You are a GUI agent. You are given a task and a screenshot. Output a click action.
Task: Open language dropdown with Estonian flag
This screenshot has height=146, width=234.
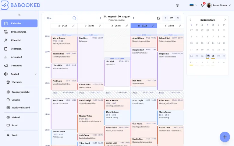pyautogui.click(x=193, y=5)
